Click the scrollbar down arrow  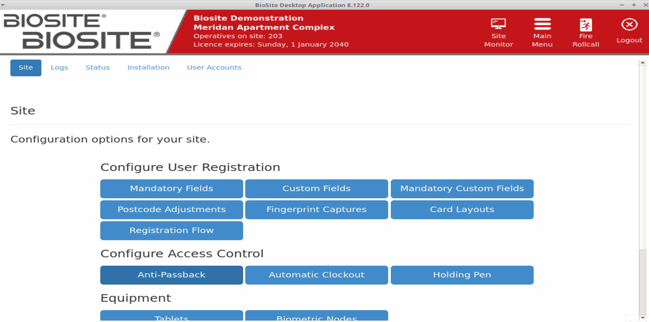643,318
